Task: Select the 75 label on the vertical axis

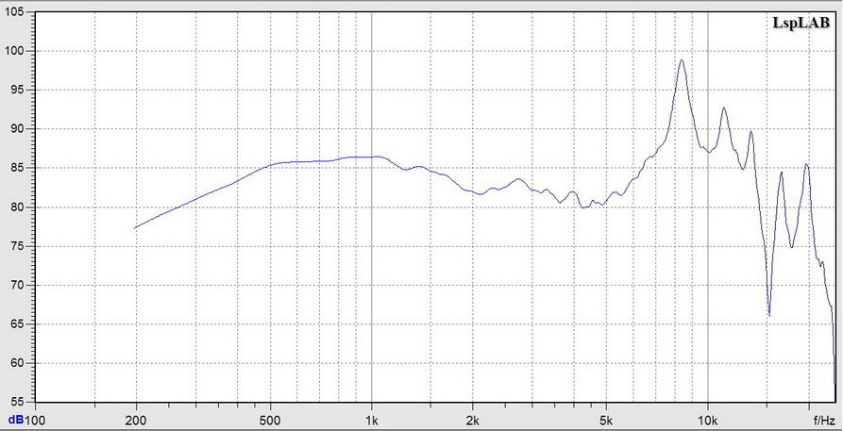Action: click(x=18, y=246)
